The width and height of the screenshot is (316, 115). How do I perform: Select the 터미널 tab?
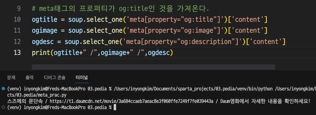[82, 77]
